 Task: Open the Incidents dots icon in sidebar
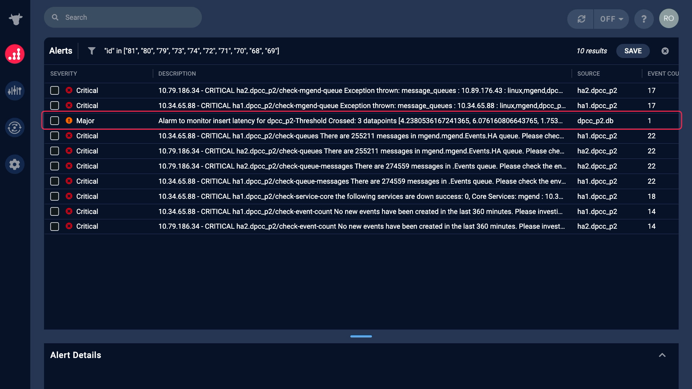pyautogui.click(x=15, y=54)
